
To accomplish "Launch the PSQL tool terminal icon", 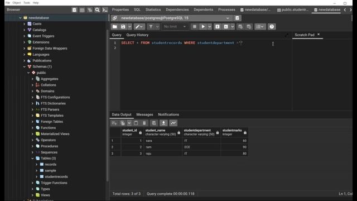I will (x=105, y=10).
